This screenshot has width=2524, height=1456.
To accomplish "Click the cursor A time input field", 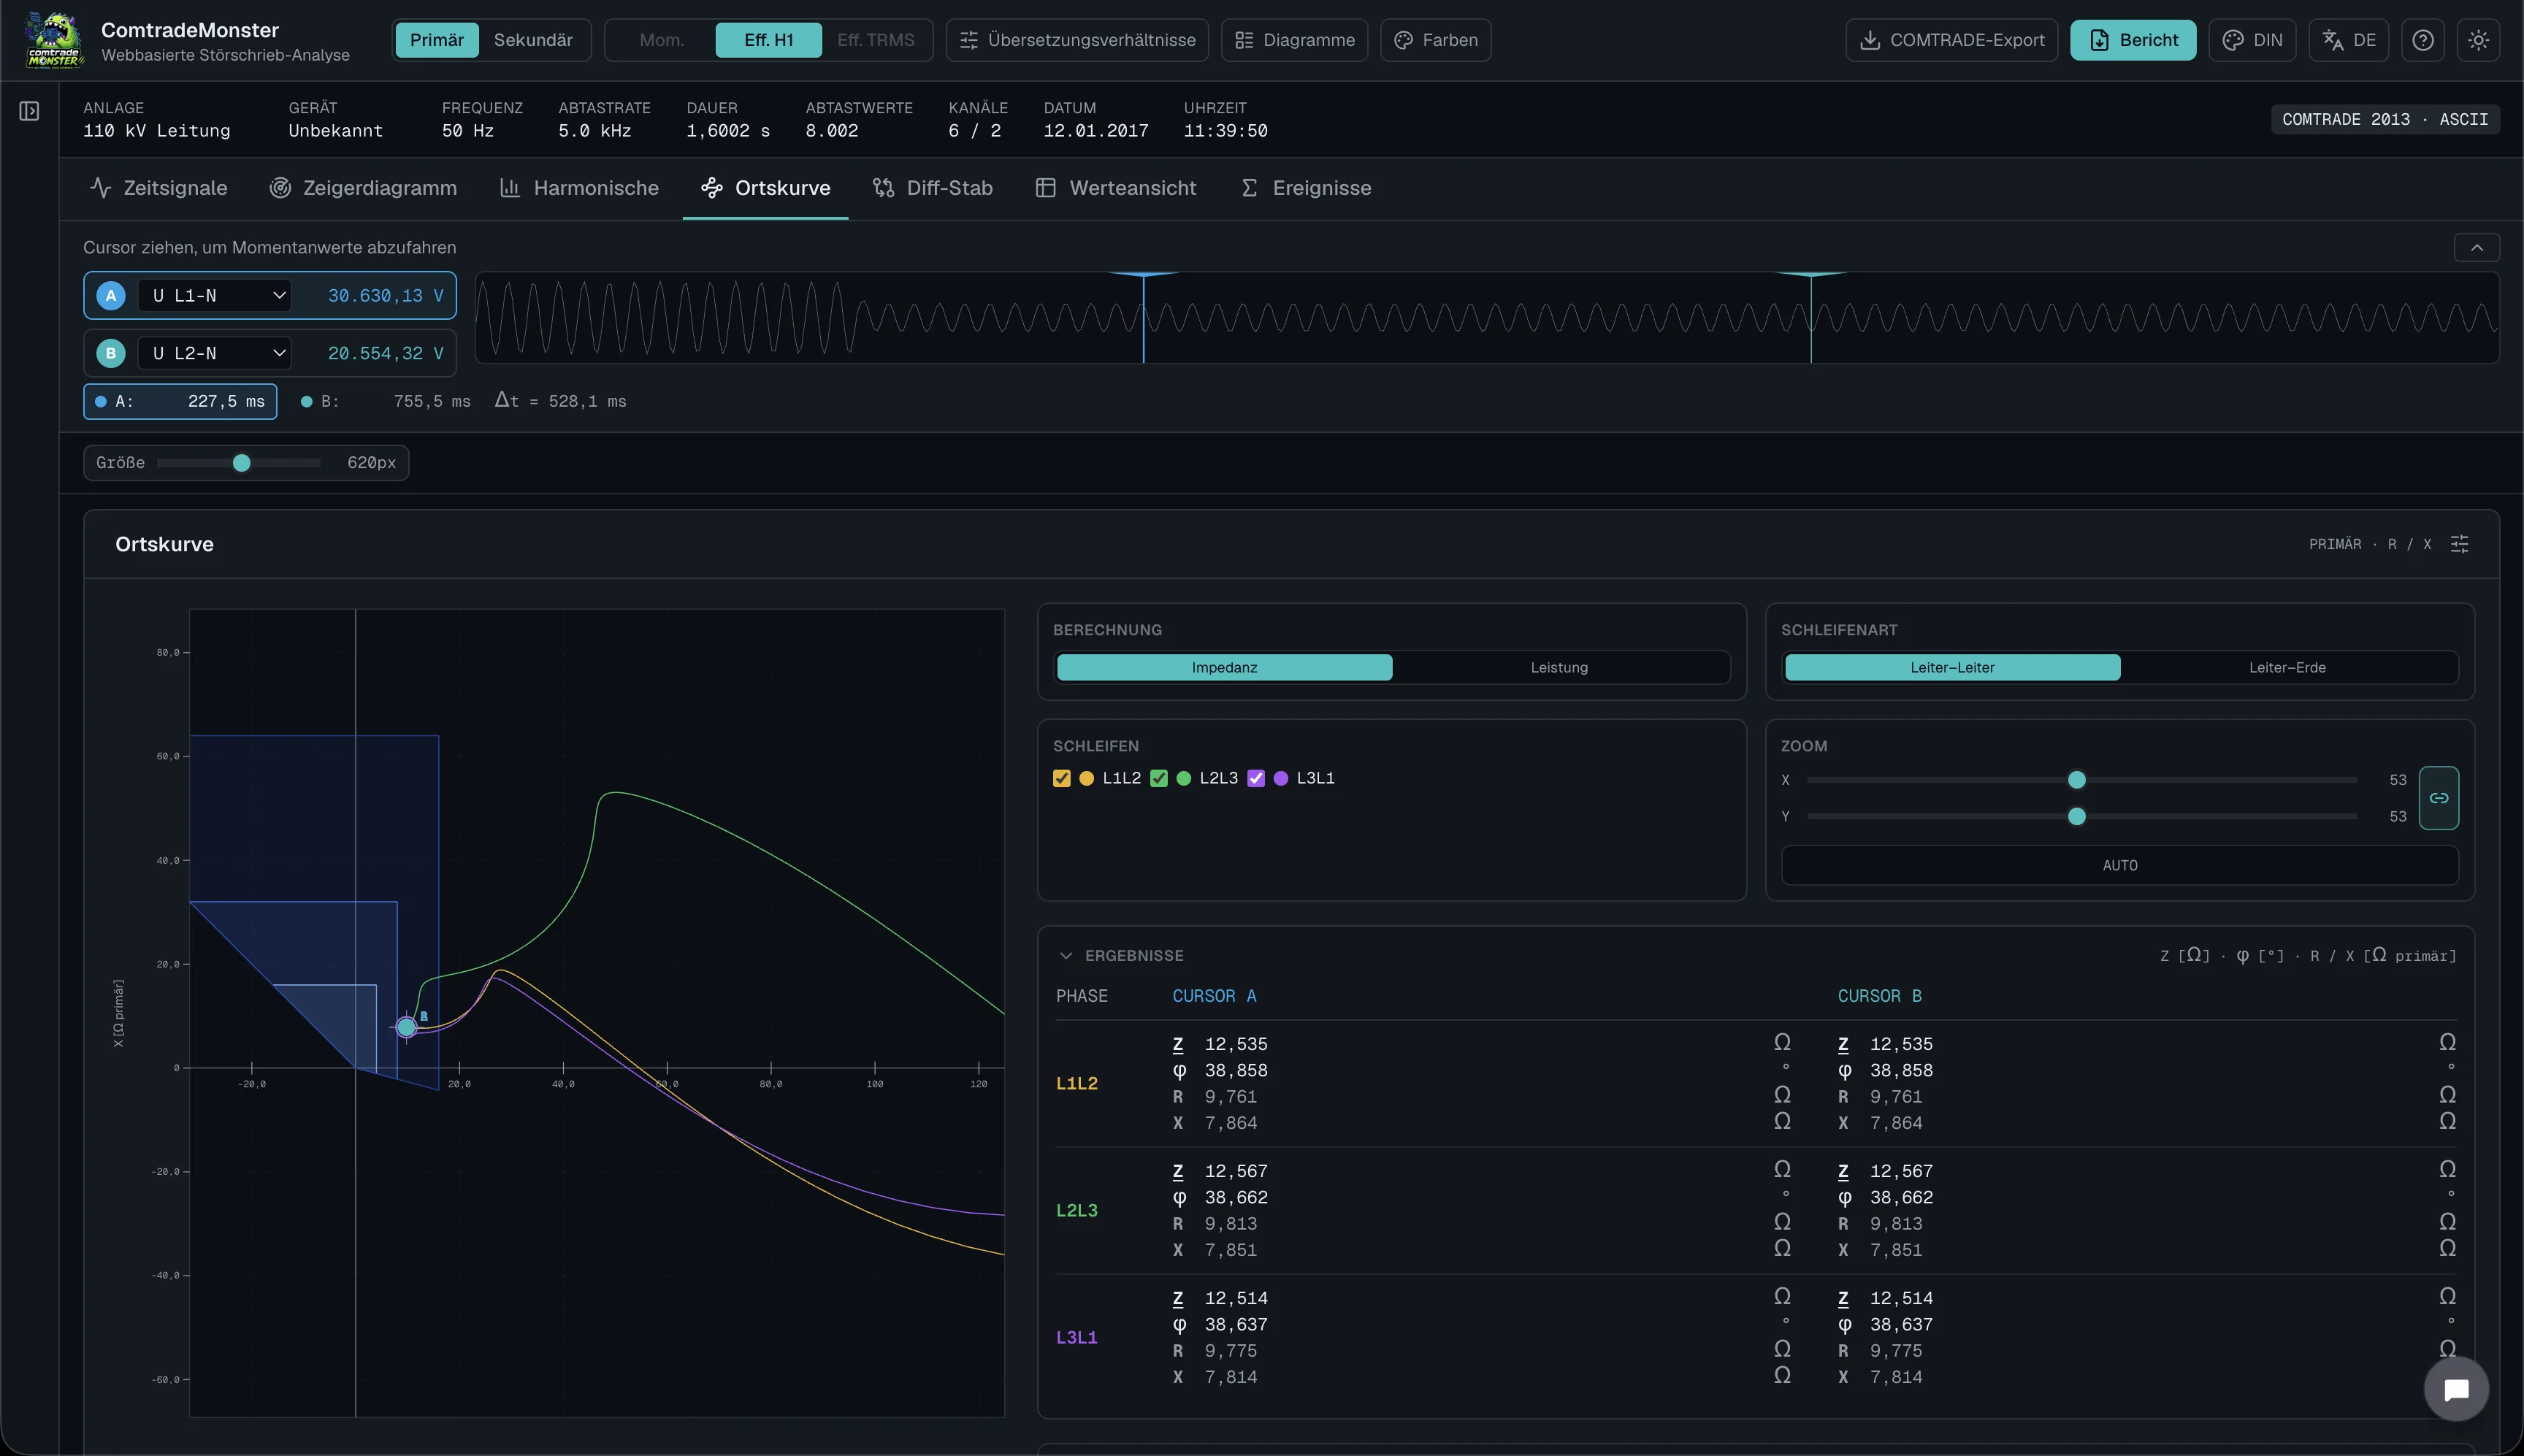I will [180, 401].
